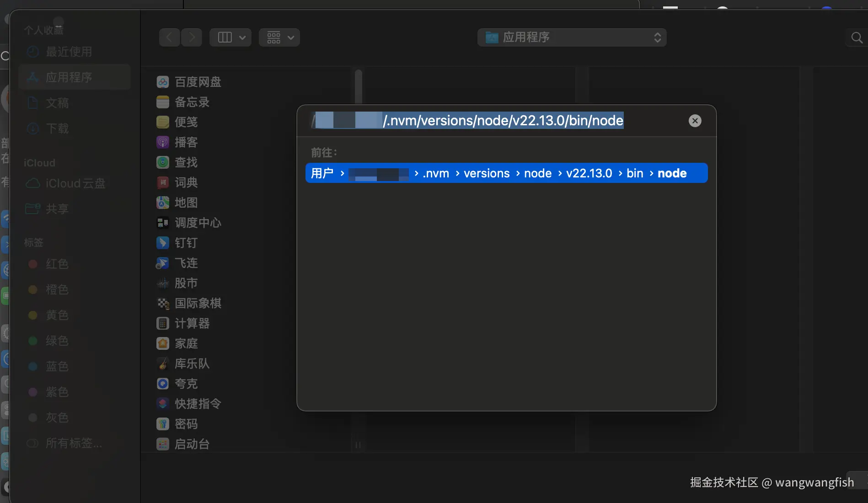Open the grouping options dropdown
Image resolution: width=868 pixels, height=503 pixels.
tap(279, 37)
